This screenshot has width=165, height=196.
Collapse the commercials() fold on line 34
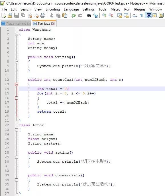click(17, 180)
